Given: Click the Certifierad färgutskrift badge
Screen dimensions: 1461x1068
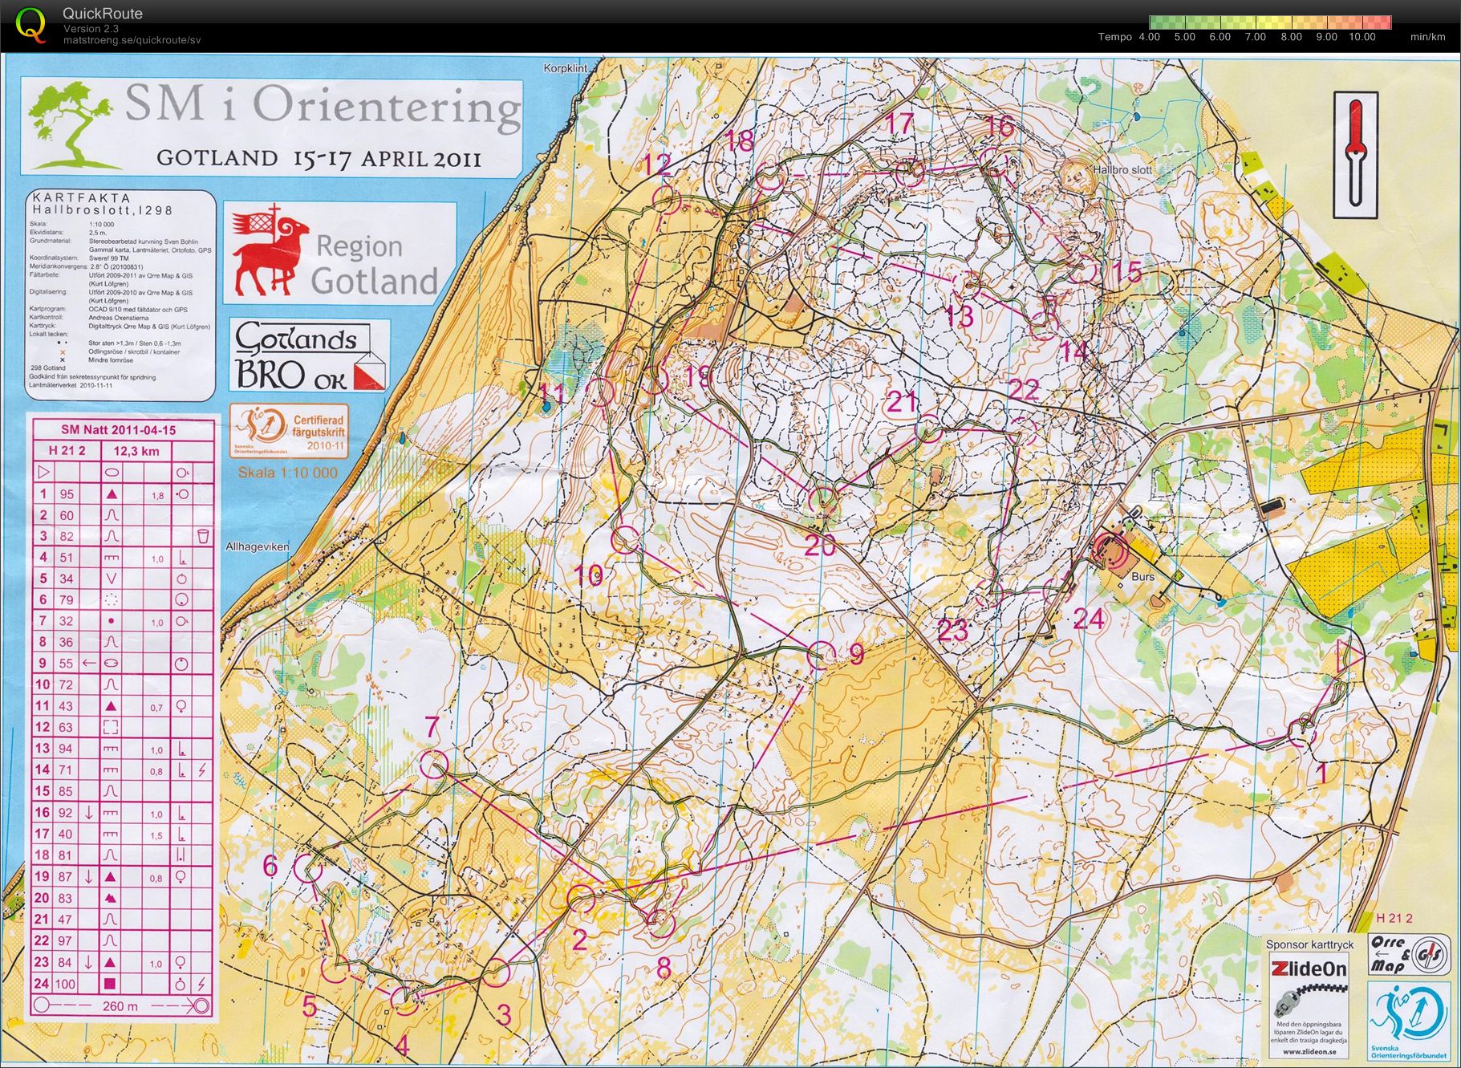Looking at the screenshot, I should click(290, 430).
